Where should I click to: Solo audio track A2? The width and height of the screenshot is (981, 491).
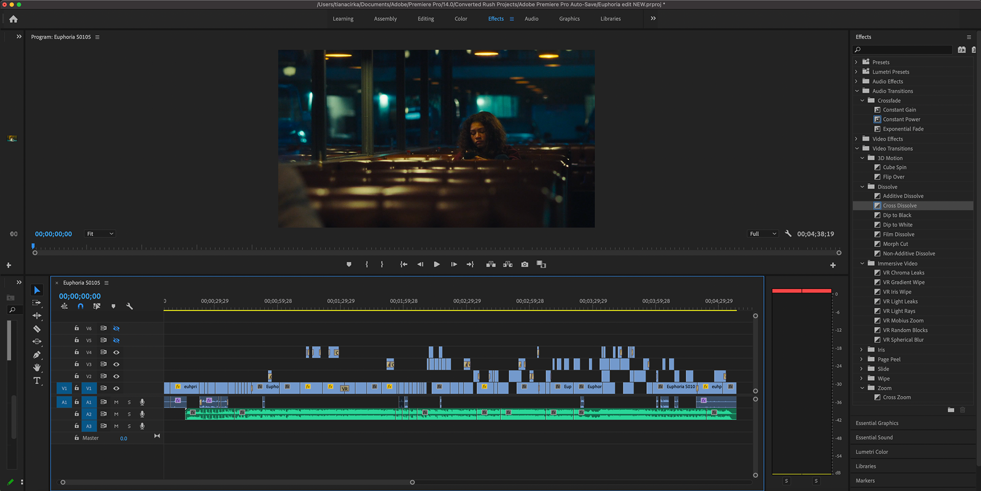pos(129,414)
